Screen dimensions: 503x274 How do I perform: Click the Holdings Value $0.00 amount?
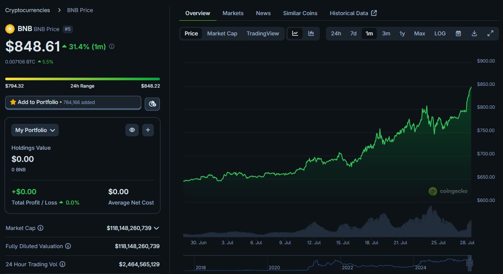pyautogui.click(x=22, y=159)
